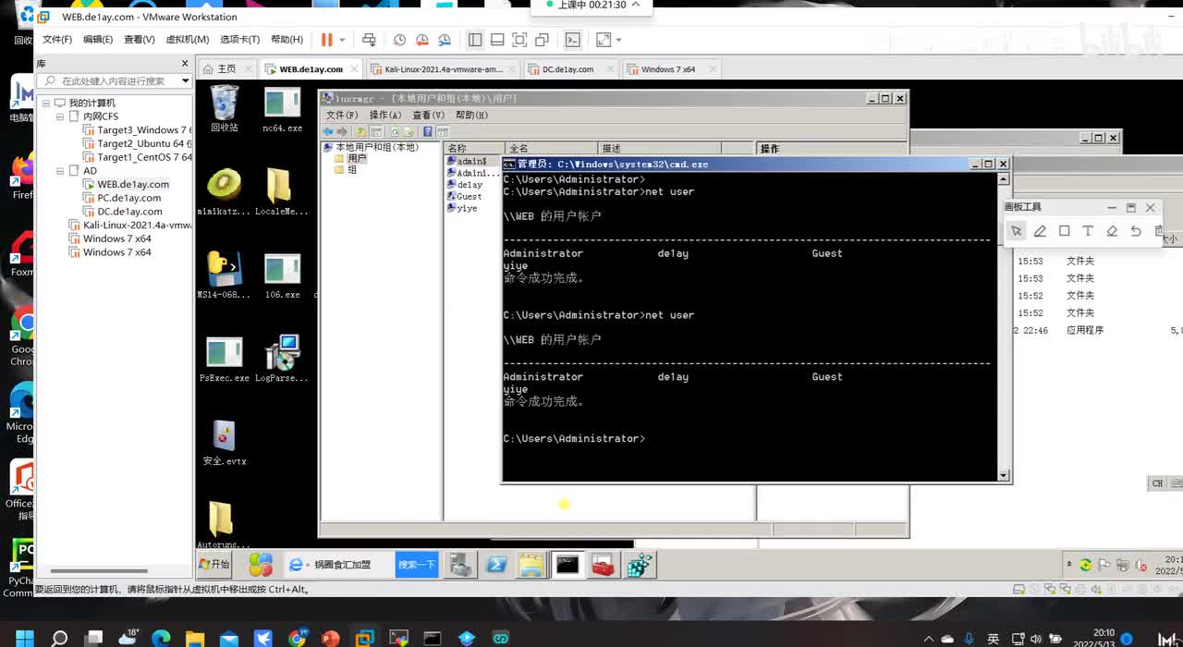This screenshot has height=647, width=1183.
Task: Select the pen tool in 画板工具
Action: 1040,231
